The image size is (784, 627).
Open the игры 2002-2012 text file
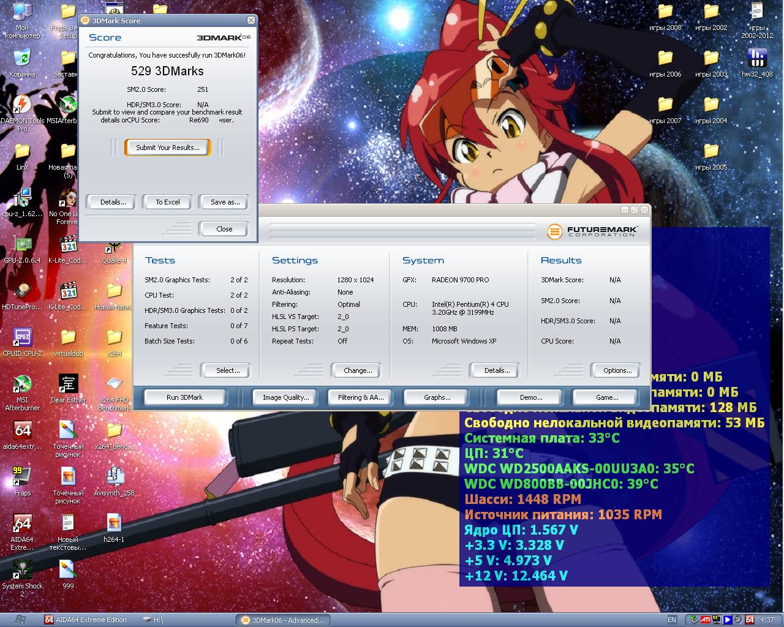[x=757, y=20]
